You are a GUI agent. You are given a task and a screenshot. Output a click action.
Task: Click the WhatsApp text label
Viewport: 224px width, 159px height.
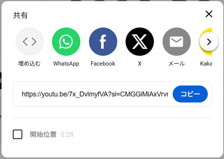(66, 64)
